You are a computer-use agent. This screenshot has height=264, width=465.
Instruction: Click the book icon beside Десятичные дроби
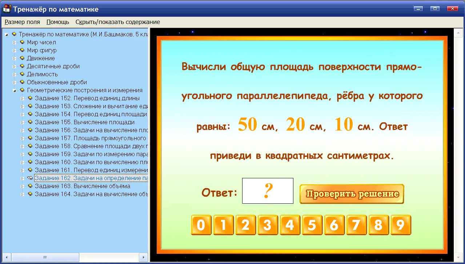pos(22,66)
